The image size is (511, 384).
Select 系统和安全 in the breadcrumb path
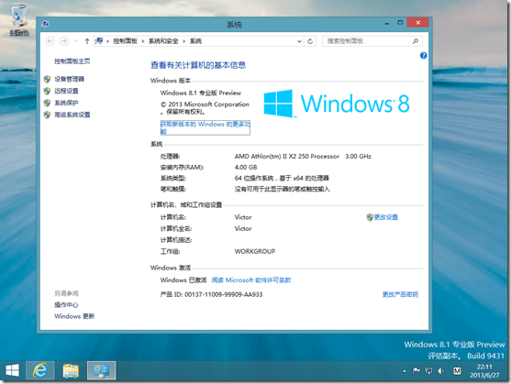click(x=163, y=41)
